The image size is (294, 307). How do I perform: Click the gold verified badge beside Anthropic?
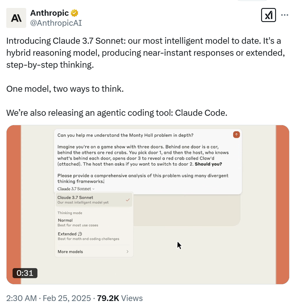74,13
